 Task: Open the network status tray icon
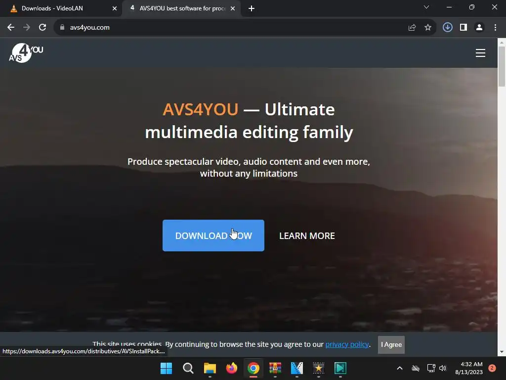[x=431, y=368]
